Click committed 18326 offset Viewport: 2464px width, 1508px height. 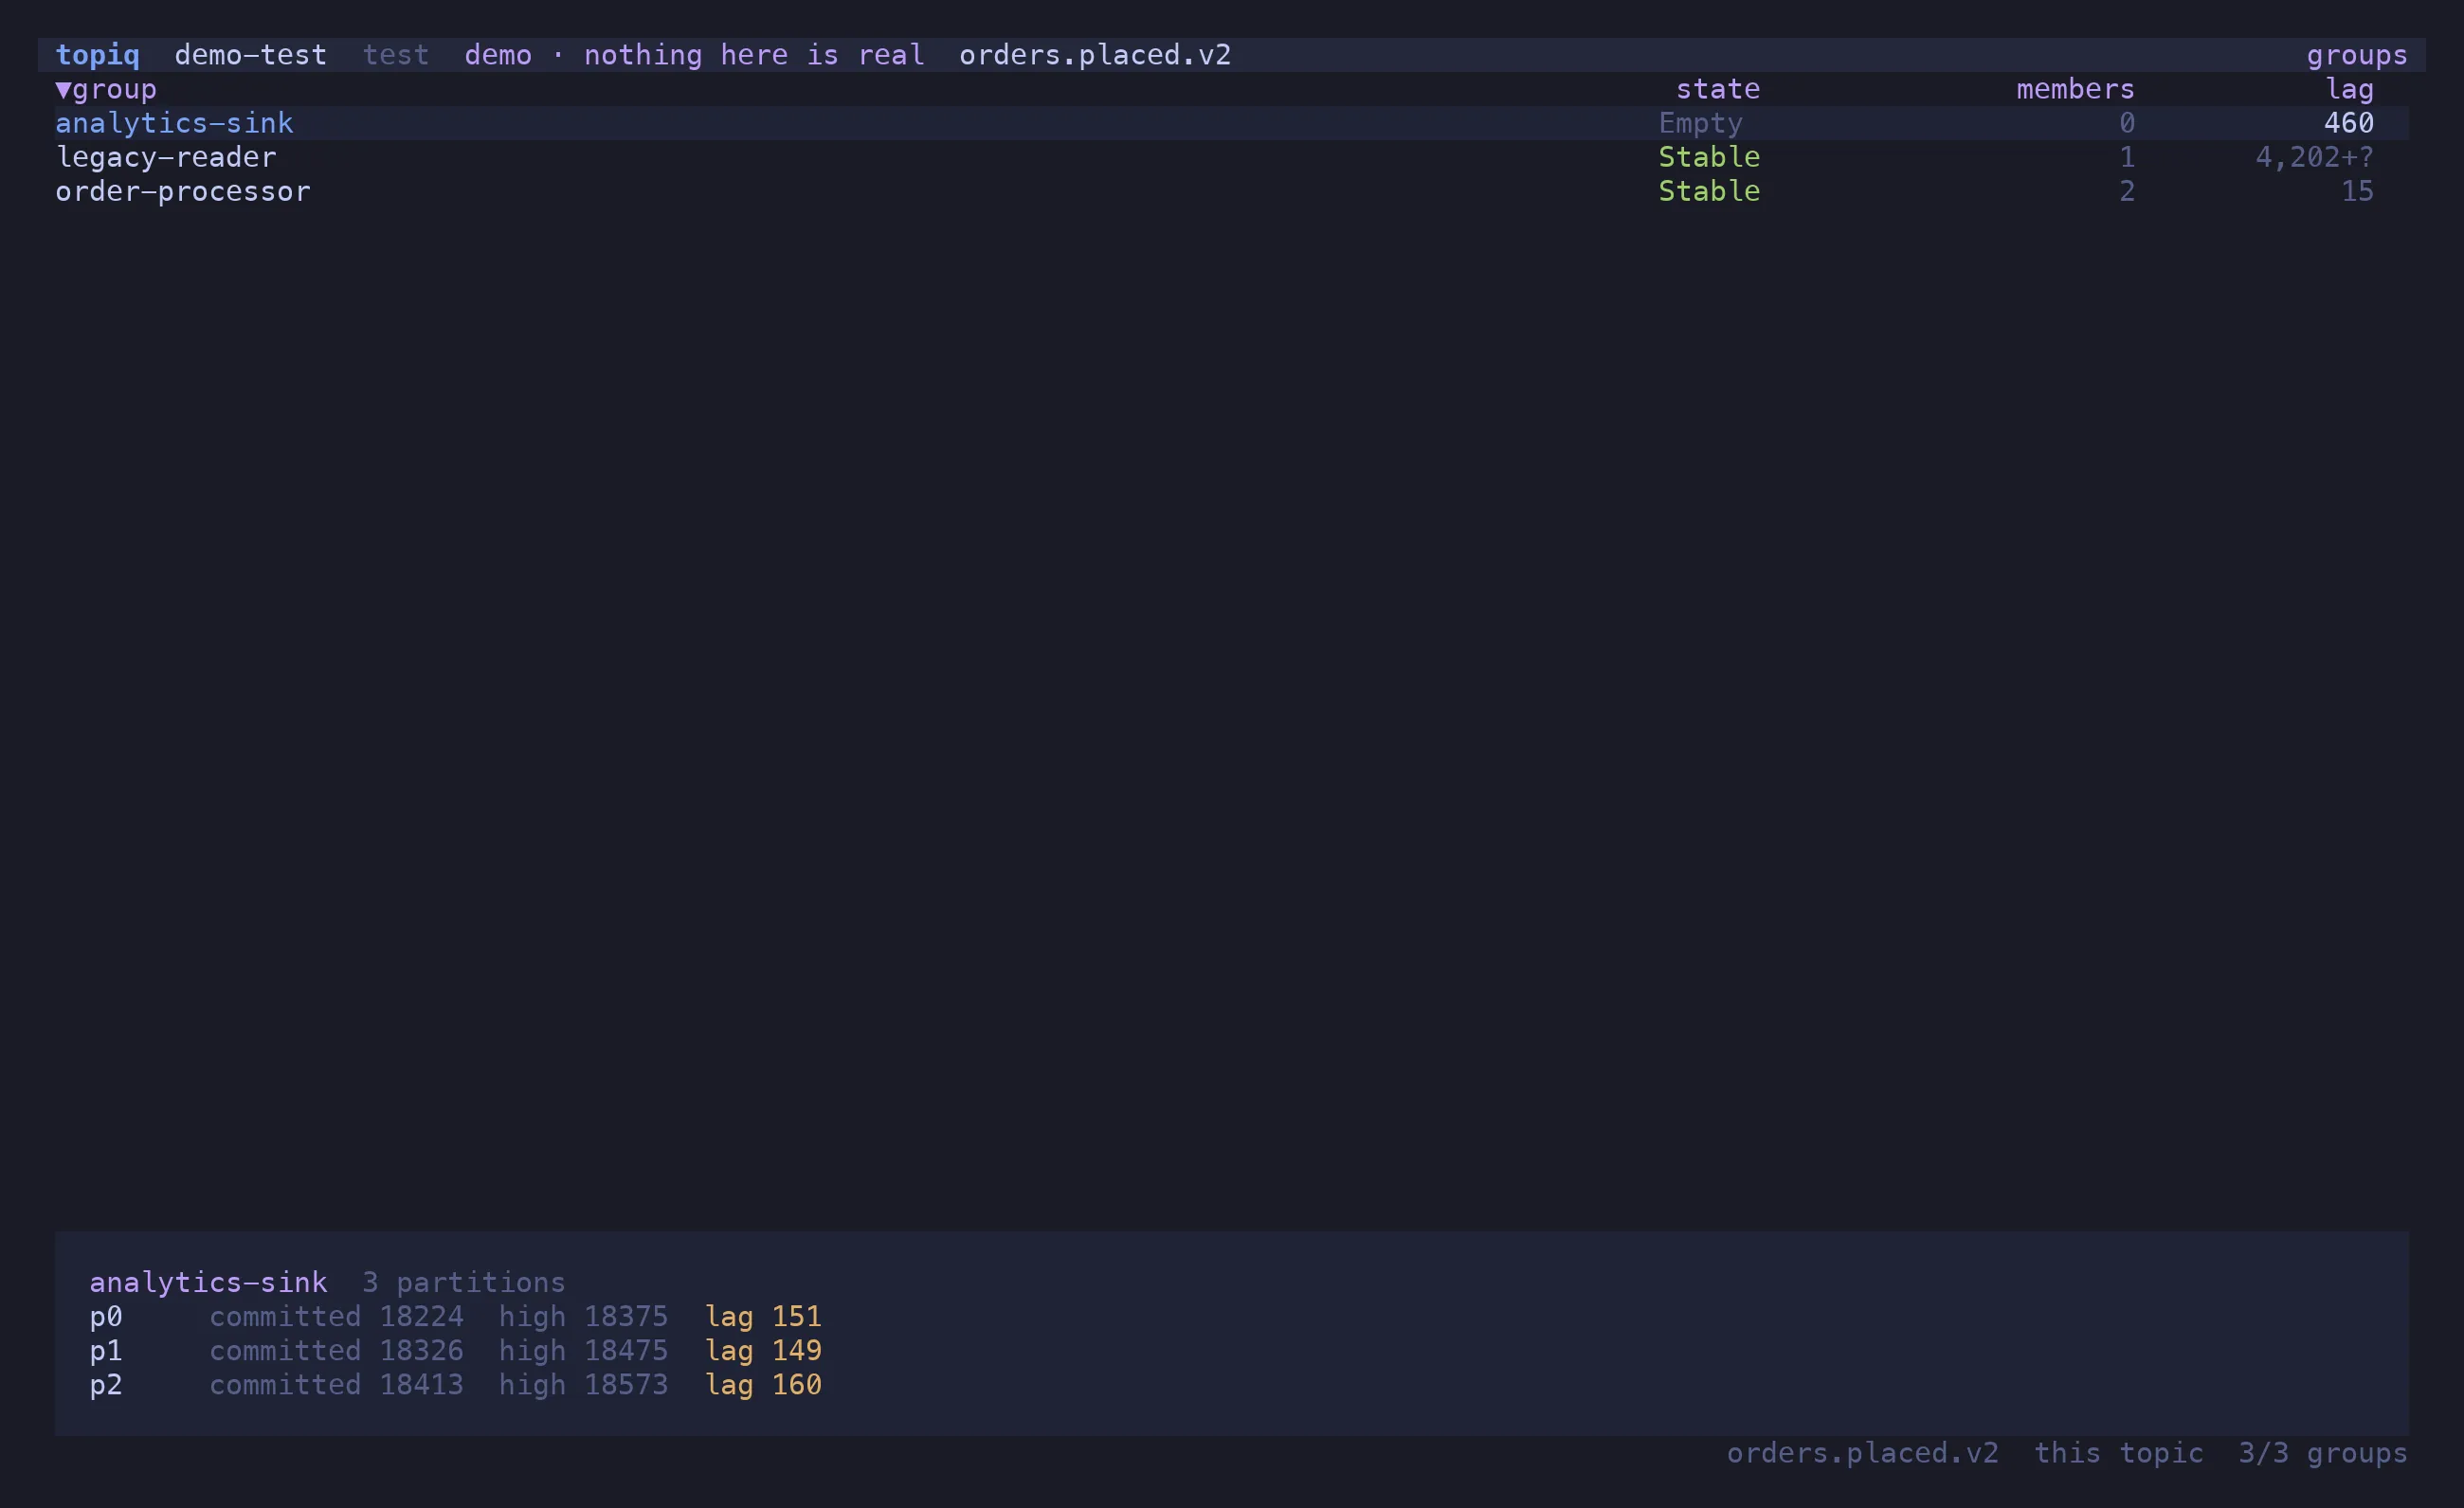pos(336,1350)
